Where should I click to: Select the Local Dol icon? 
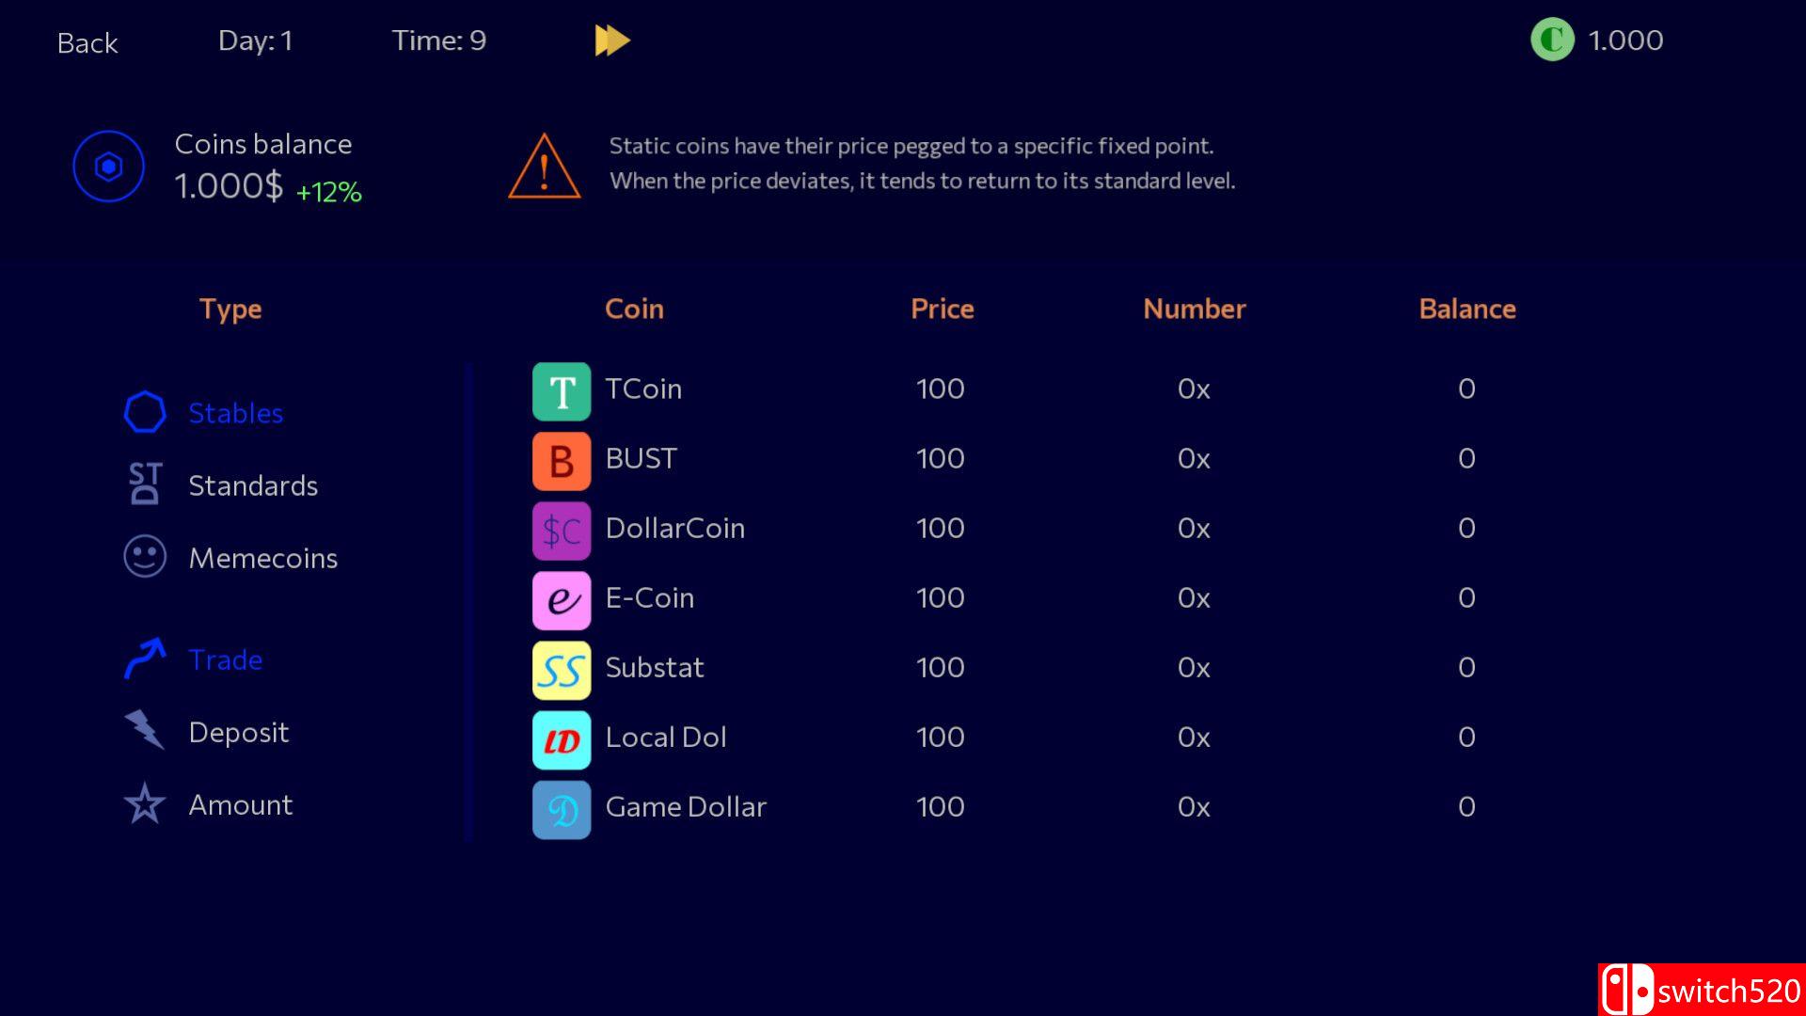[561, 739]
